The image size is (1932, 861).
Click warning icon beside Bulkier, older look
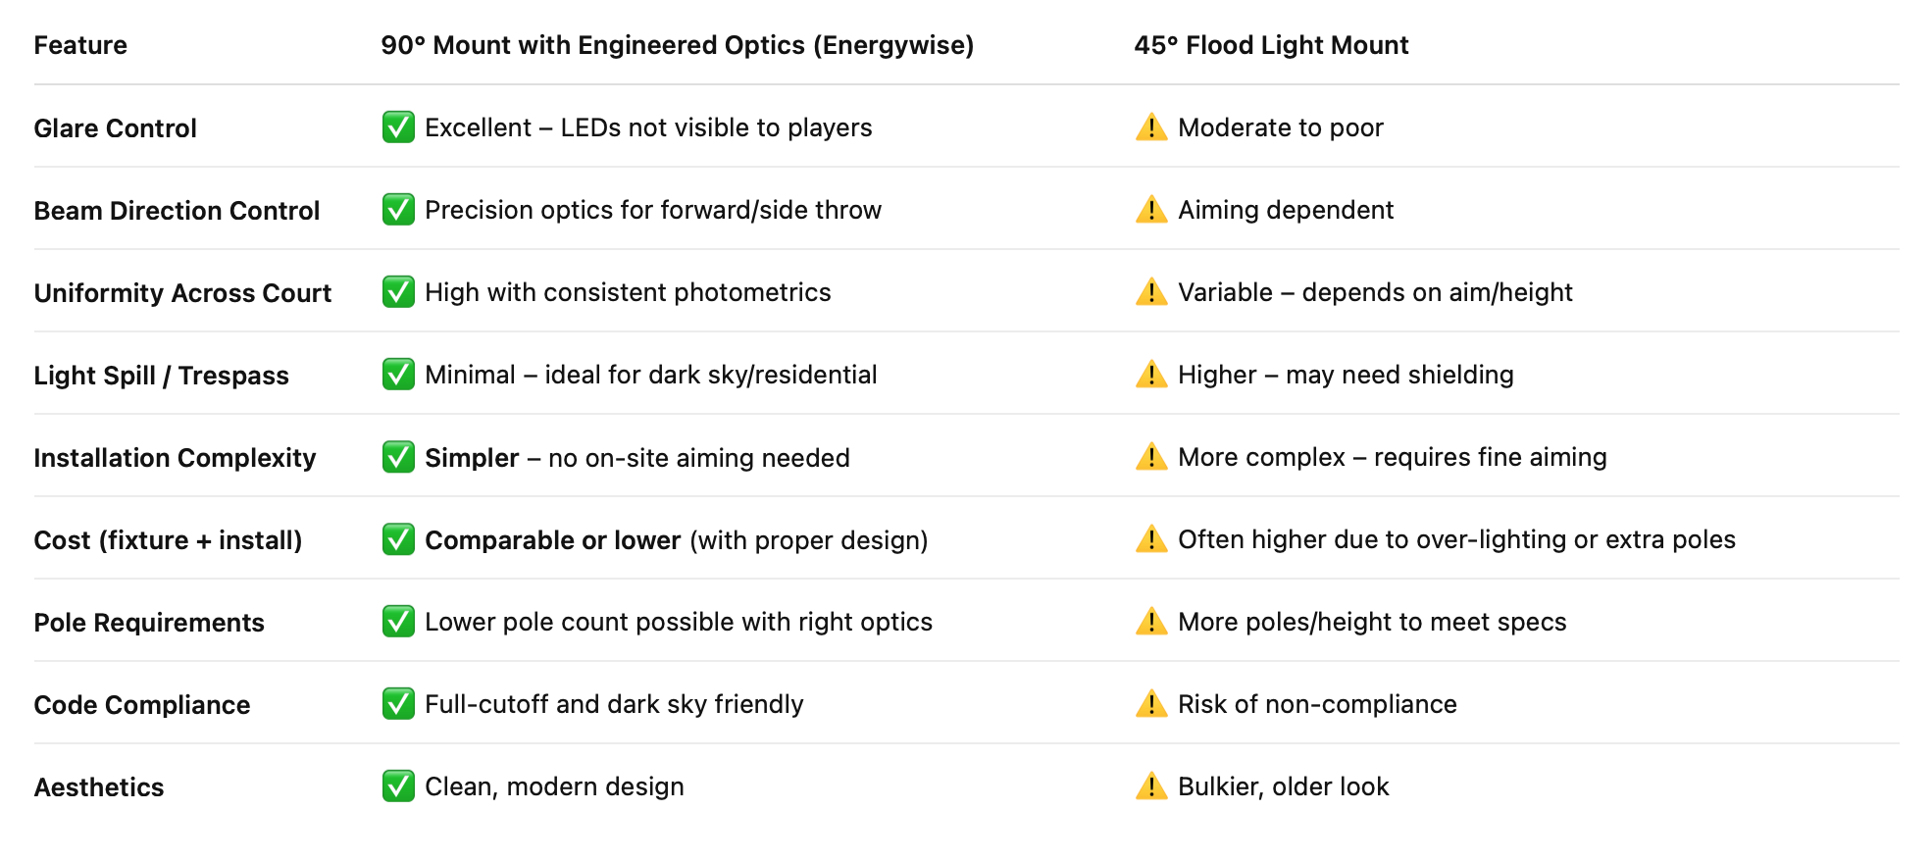coord(1151,786)
